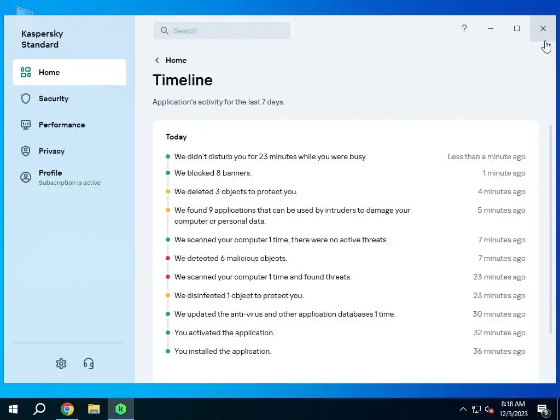Click the Kaspersky taskbar icon
This screenshot has width=560, height=420.
click(x=121, y=409)
